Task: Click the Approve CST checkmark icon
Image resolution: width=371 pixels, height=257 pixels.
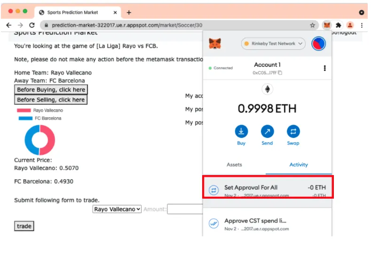Action: point(213,224)
